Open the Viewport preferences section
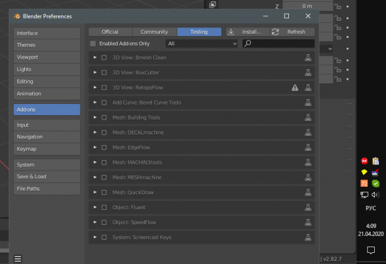 (47, 57)
